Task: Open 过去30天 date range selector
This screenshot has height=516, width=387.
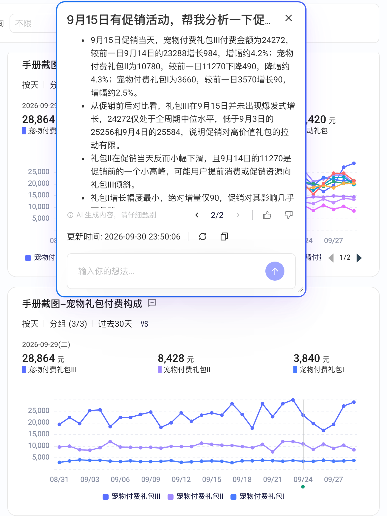Action: click(x=115, y=324)
